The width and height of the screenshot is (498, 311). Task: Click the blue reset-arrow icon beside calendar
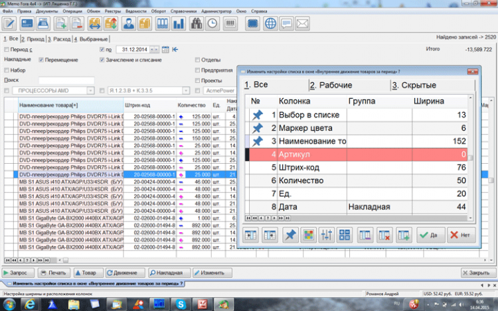(x=175, y=50)
